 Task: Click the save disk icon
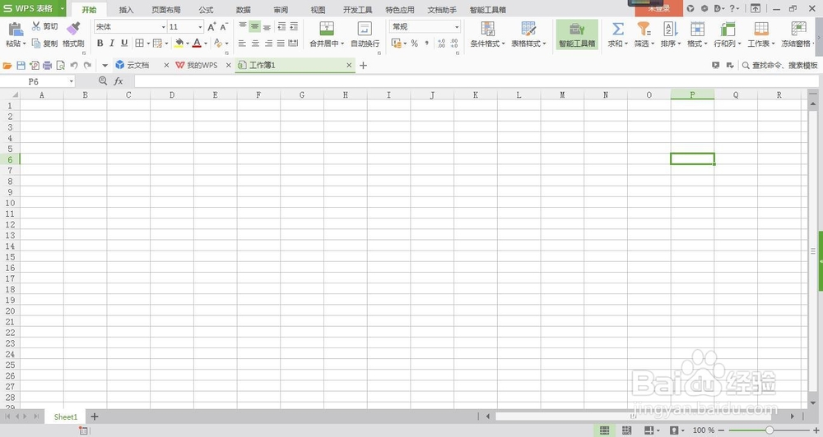pos(21,66)
